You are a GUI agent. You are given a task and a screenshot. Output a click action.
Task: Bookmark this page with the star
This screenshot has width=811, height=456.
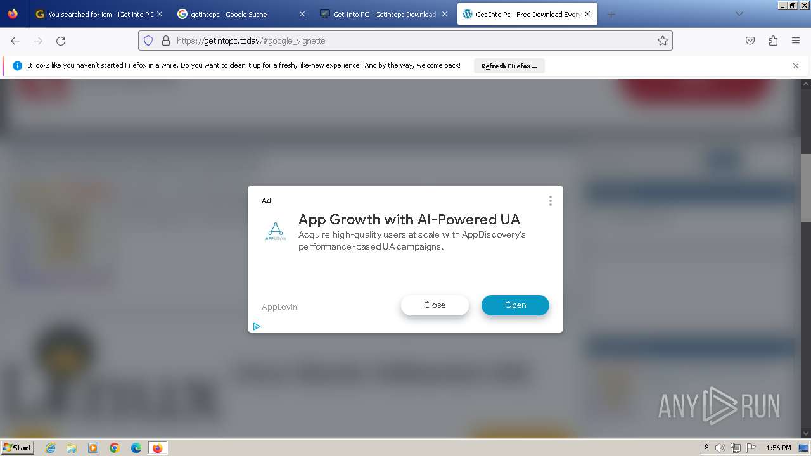click(663, 41)
